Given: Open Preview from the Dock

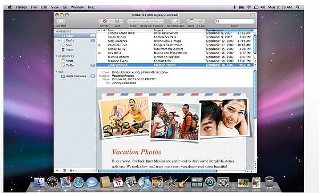Looking at the screenshot, I should click(131, 182).
